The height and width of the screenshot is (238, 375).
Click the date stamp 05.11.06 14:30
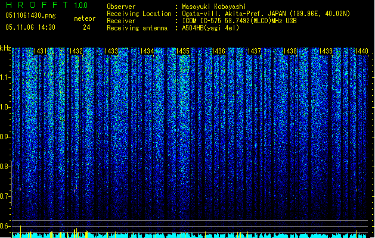click(x=30, y=27)
